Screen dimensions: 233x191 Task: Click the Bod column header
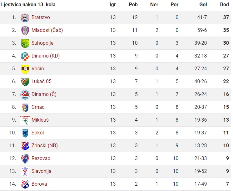(224, 5)
